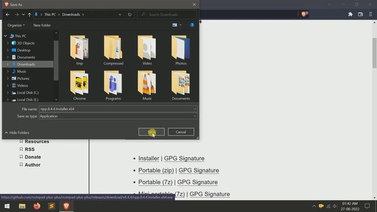
Task: Open Resources page in sidebar
Action: [37, 141]
